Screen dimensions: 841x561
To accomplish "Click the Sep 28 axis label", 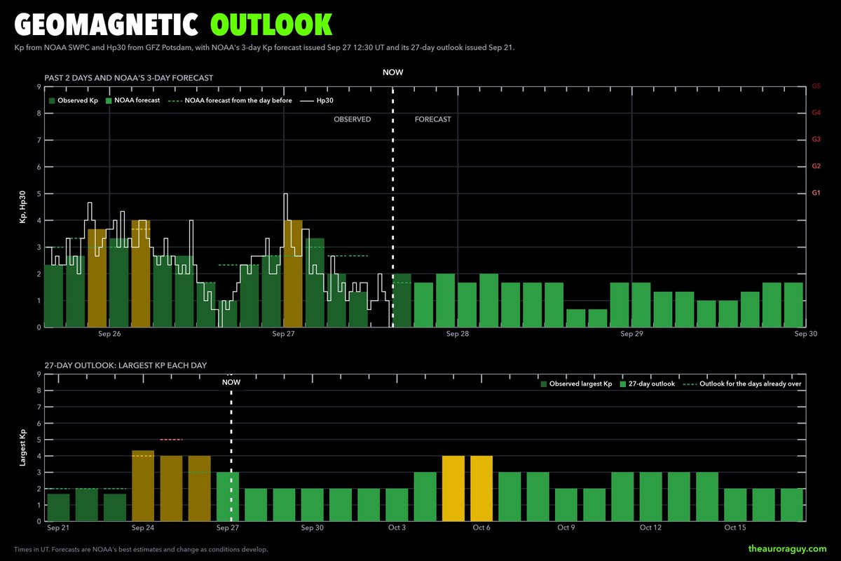I will click(458, 334).
